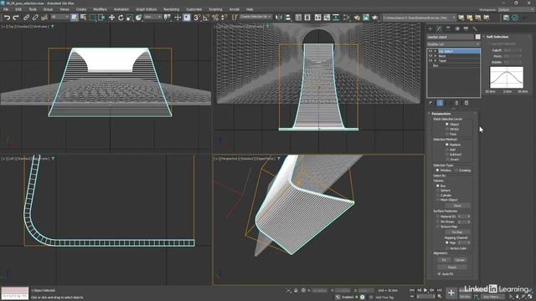Select the Select and Link tool

(26, 18)
